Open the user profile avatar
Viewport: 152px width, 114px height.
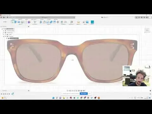click(150, 17)
